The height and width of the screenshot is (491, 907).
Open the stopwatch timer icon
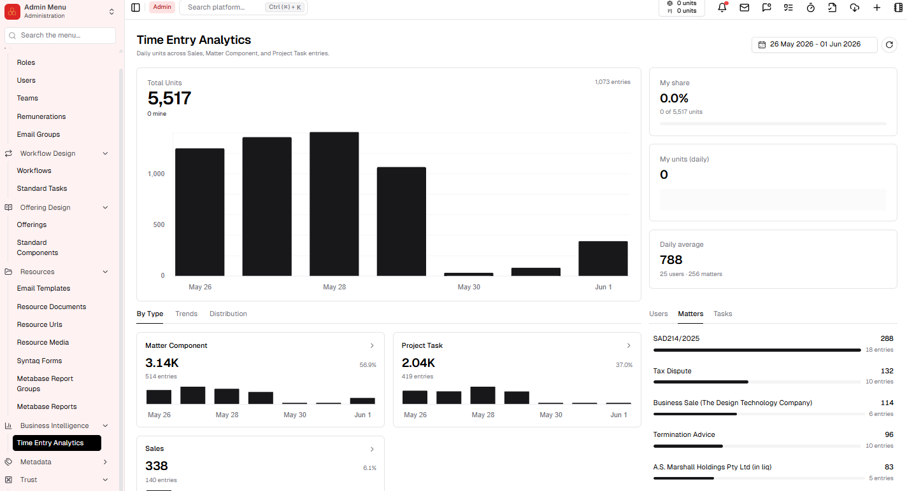coord(811,8)
